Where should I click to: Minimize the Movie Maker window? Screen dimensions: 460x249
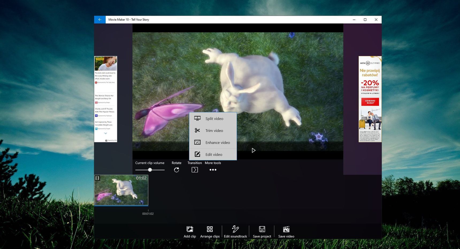354,20
